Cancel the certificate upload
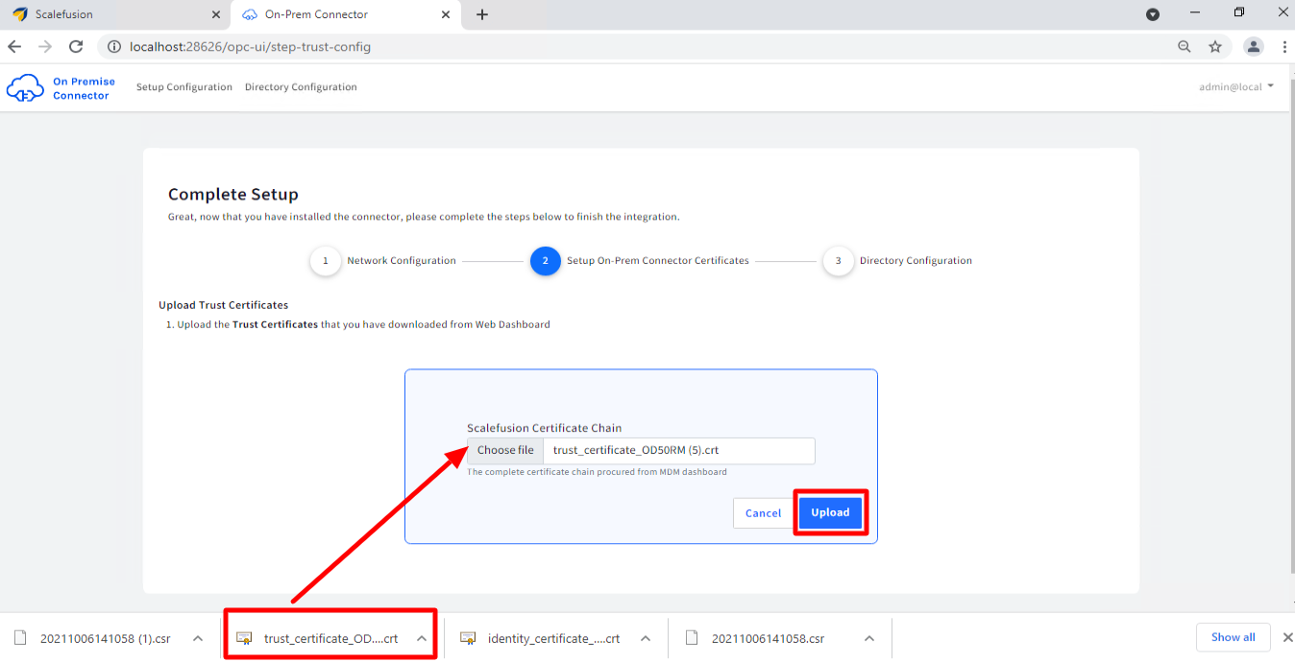Viewport: 1295px width, 662px height. (763, 513)
